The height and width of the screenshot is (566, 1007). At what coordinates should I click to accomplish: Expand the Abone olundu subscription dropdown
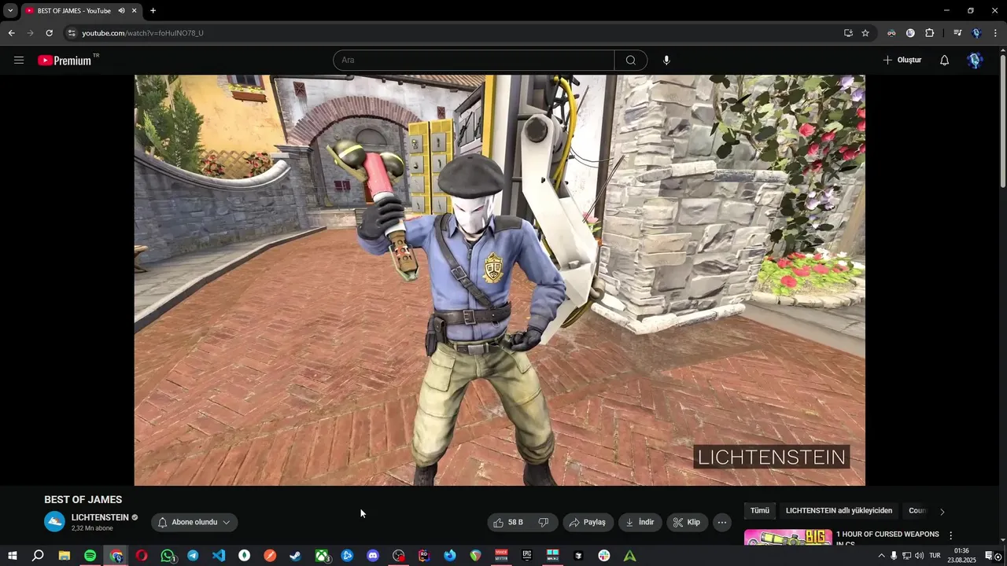pyautogui.click(x=194, y=522)
